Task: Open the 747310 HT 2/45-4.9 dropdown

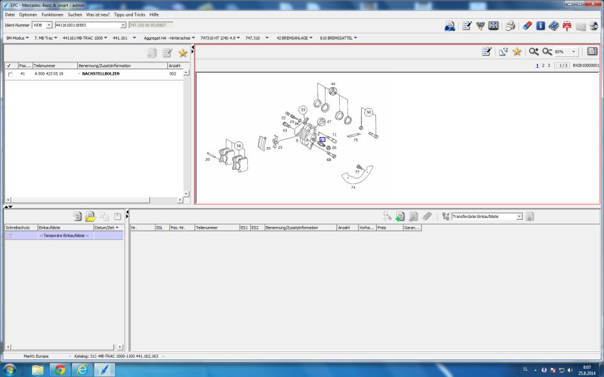Action: pyautogui.click(x=220, y=38)
